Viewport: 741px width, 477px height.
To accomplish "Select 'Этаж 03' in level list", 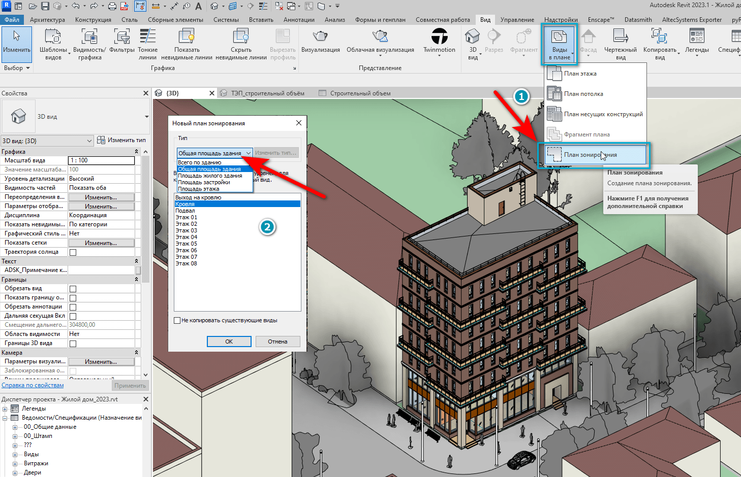I will [x=187, y=230].
